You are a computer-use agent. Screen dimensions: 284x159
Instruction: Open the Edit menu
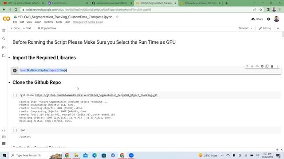[x=22, y=22]
